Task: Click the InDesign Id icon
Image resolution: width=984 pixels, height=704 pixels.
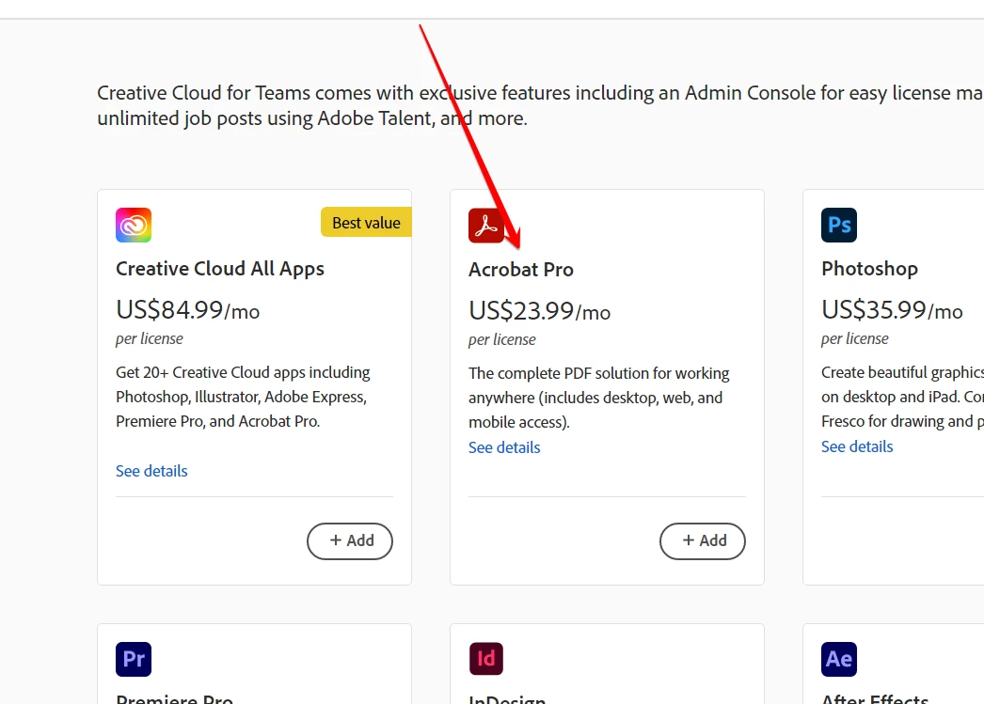Action: pos(486,659)
